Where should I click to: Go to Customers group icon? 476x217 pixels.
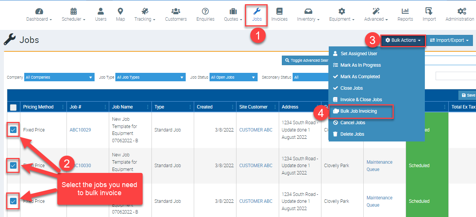176,11
